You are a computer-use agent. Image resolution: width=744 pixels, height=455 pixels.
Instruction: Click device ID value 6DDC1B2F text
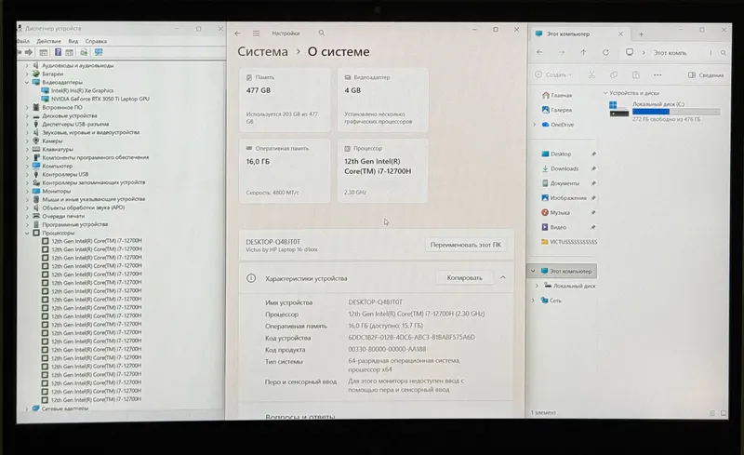[x=411, y=337]
